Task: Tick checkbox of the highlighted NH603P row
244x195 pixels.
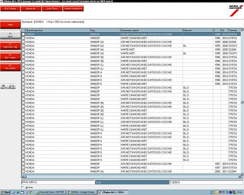Action: (23, 34)
